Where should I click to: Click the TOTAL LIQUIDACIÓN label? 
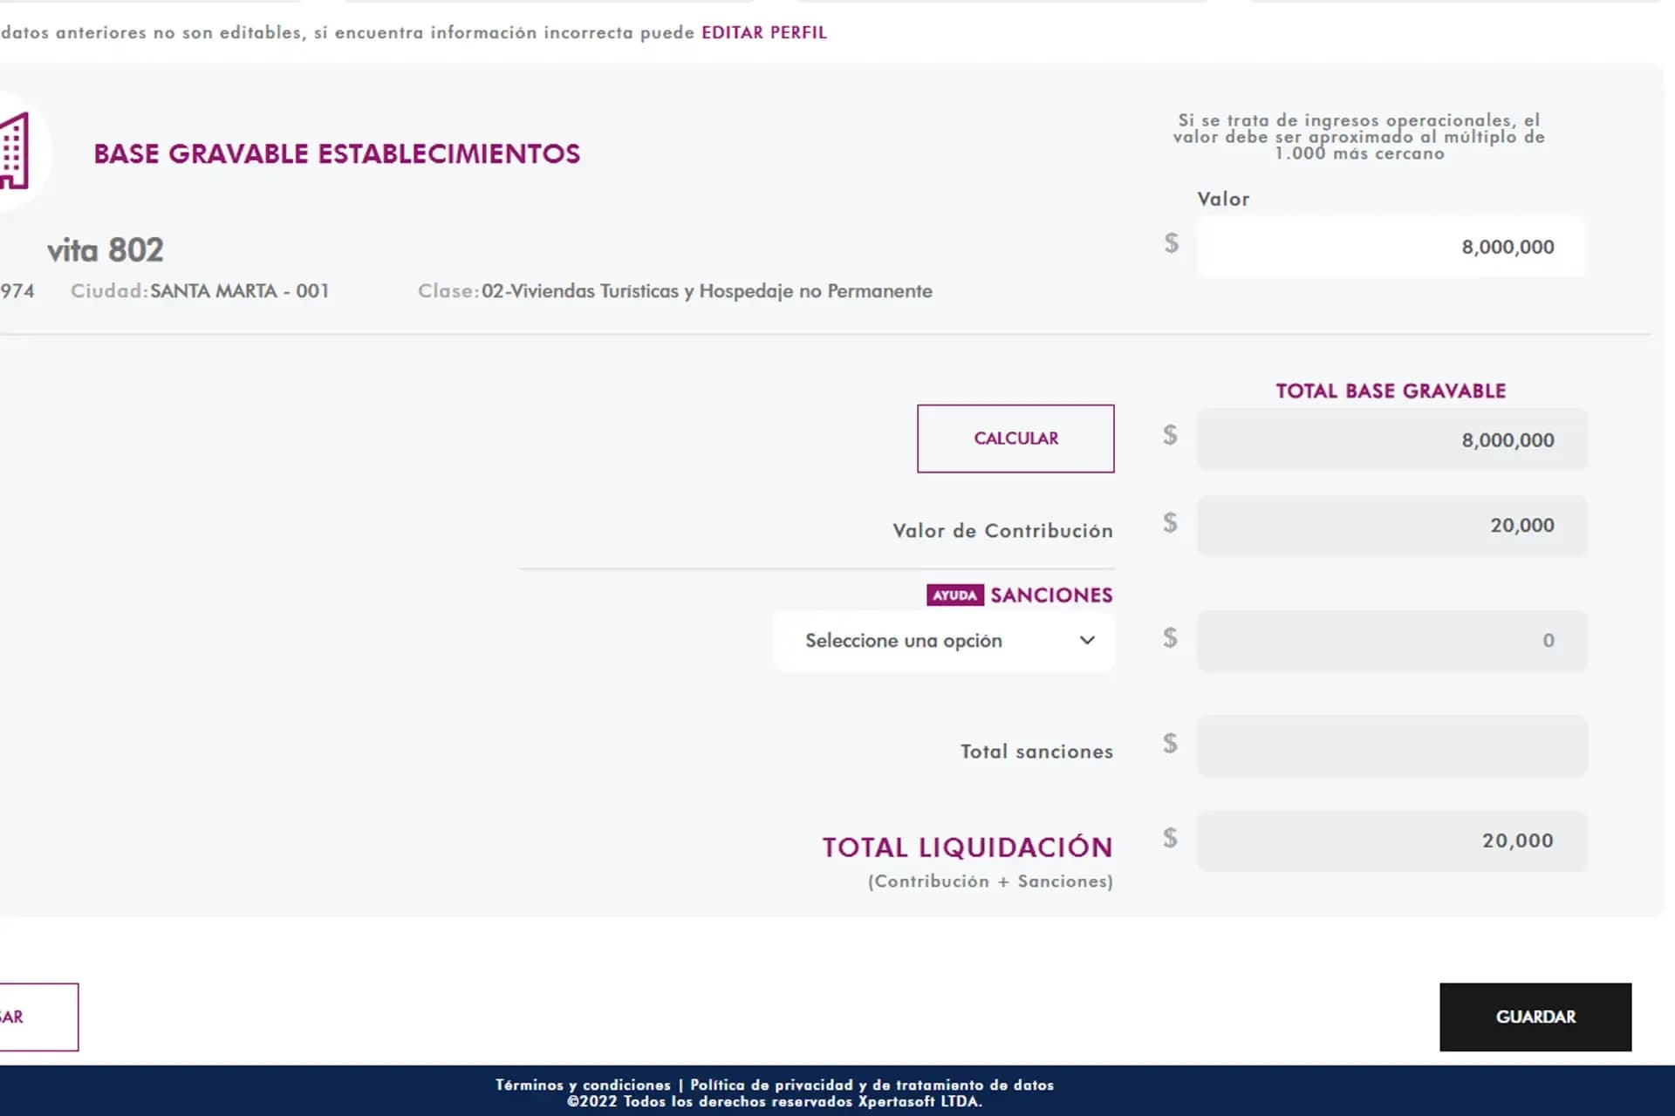tap(967, 847)
